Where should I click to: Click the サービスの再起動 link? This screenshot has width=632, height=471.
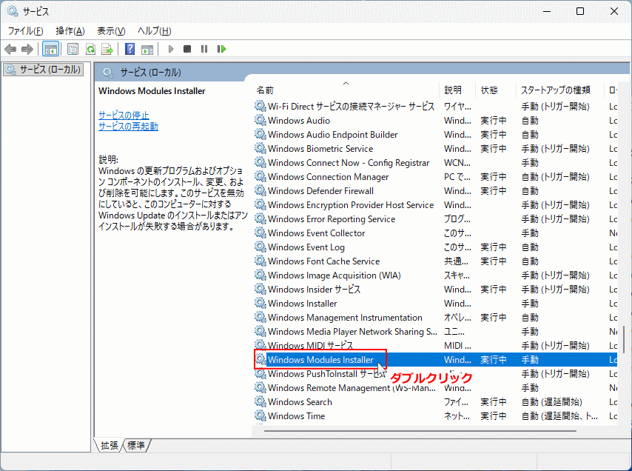point(128,126)
